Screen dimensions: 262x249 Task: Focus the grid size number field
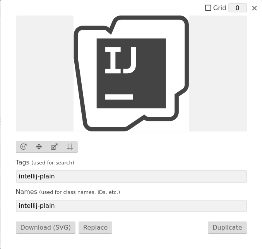click(x=238, y=8)
